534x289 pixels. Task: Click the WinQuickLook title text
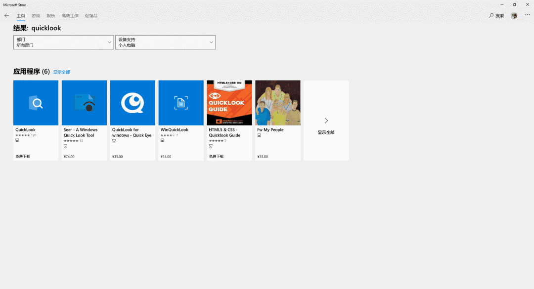175,130
